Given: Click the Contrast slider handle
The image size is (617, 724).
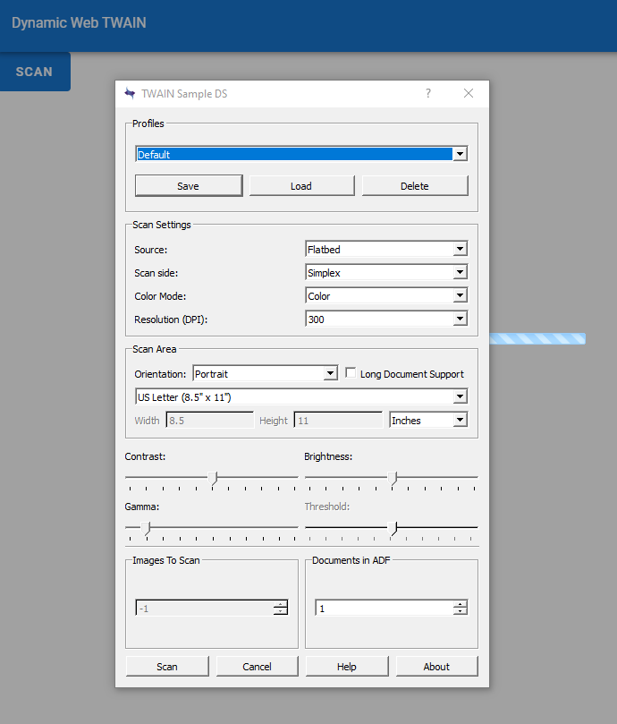Looking at the screenshot, I should click(213, 479).
